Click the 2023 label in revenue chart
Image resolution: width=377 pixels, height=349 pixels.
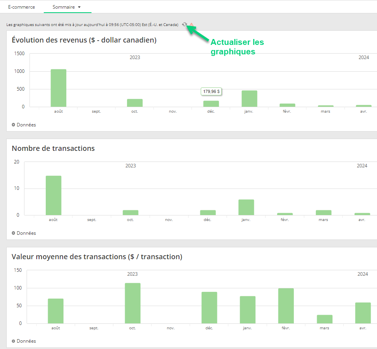coord(135,58)
